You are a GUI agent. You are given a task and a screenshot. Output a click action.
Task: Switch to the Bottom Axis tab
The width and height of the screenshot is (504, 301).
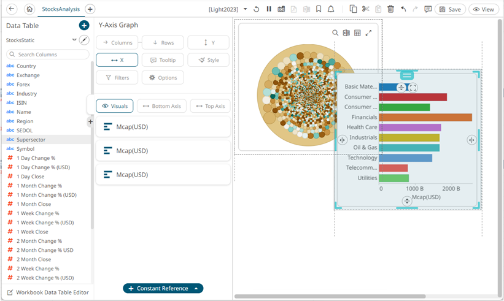click(x=161, y=106)
